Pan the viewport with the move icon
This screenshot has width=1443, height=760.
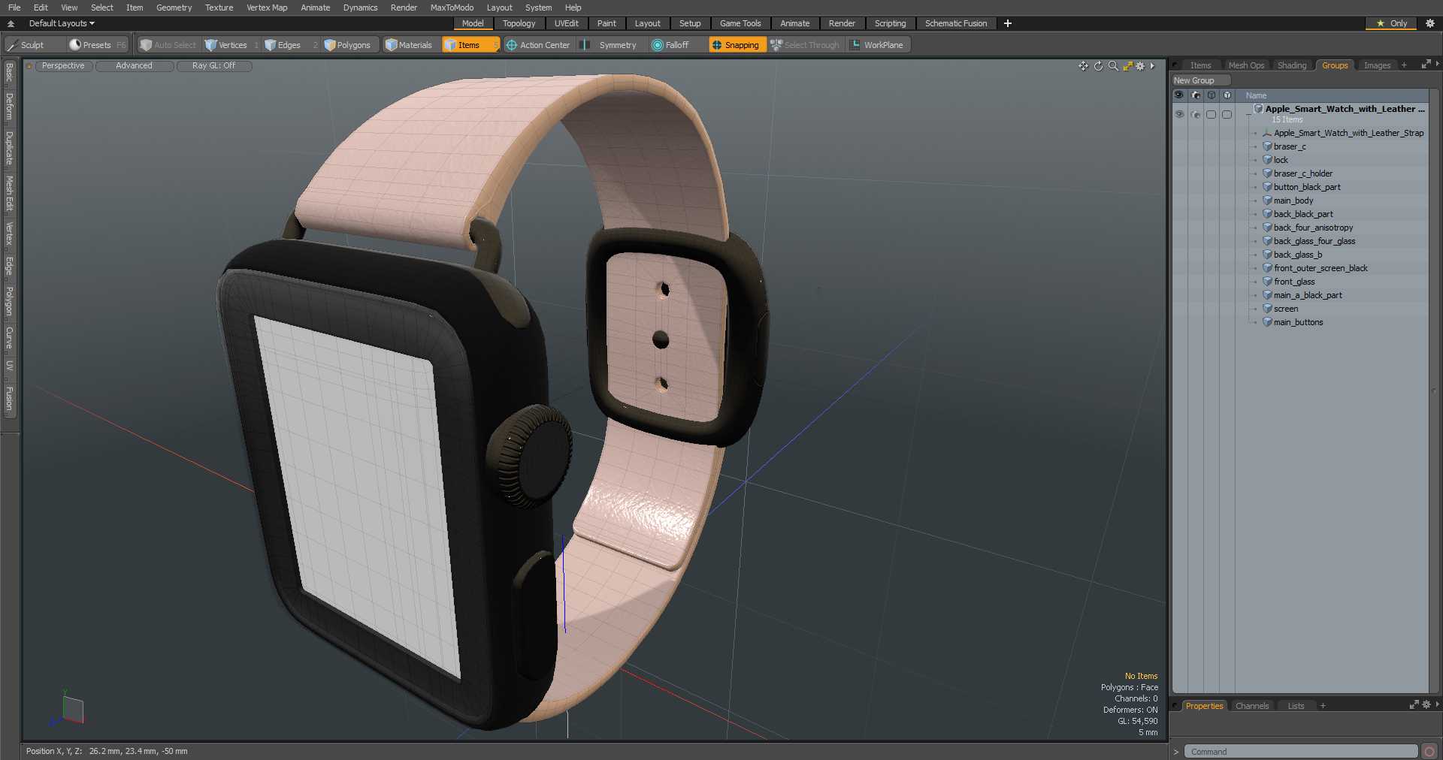(1083, 66)
